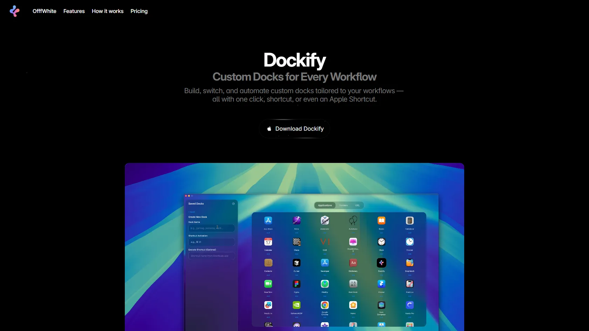Click the Dockify logo in the navbar
This screenshot has height=331, width=589.
click(x=15, y=11)
